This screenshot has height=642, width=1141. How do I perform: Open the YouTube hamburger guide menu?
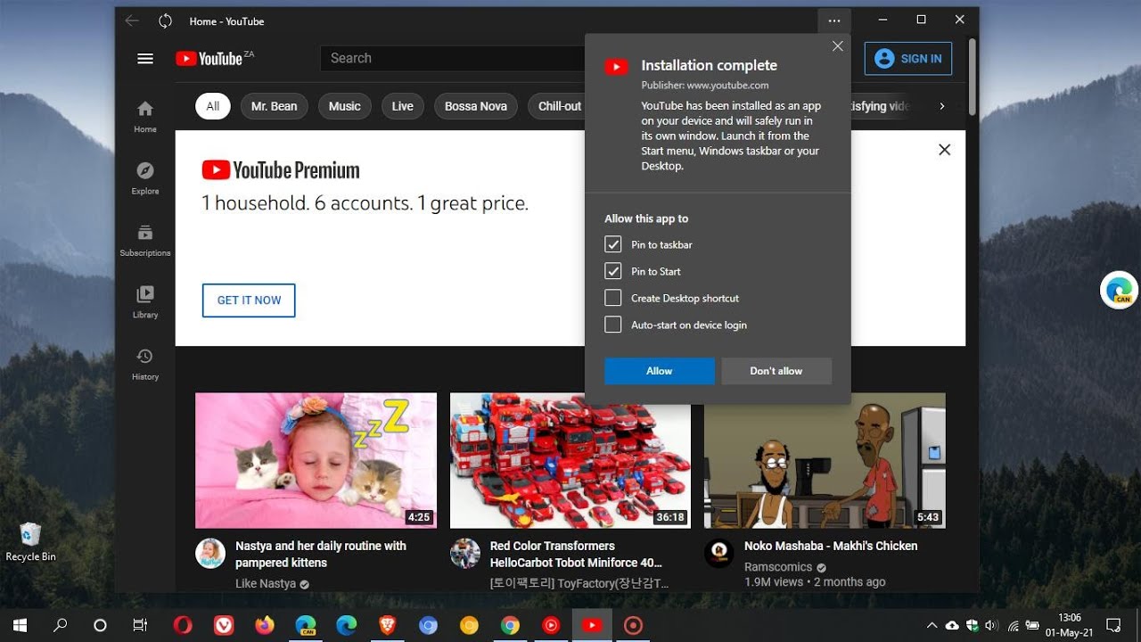click(144, 59)
